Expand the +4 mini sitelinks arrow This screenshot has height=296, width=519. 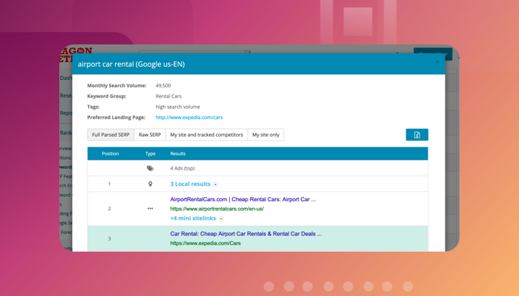(221, 219)
